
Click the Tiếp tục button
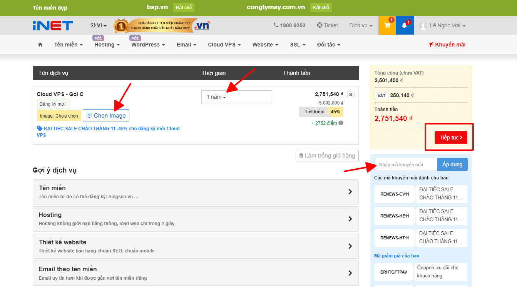pyautogui.click(x=451, y=138)
